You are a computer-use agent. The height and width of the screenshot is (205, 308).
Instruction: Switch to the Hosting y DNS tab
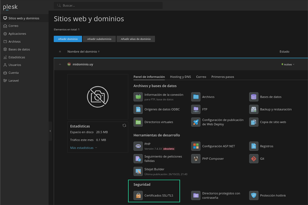pyautogui.click(x=180, y=77)
